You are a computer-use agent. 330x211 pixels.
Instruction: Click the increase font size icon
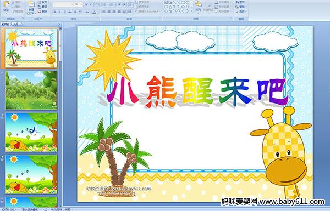[x=86, y=4]
